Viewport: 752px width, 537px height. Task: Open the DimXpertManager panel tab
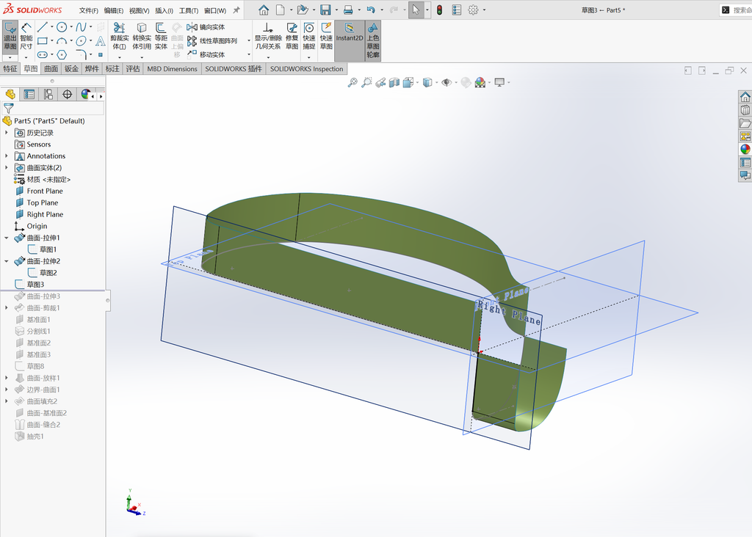67,95
